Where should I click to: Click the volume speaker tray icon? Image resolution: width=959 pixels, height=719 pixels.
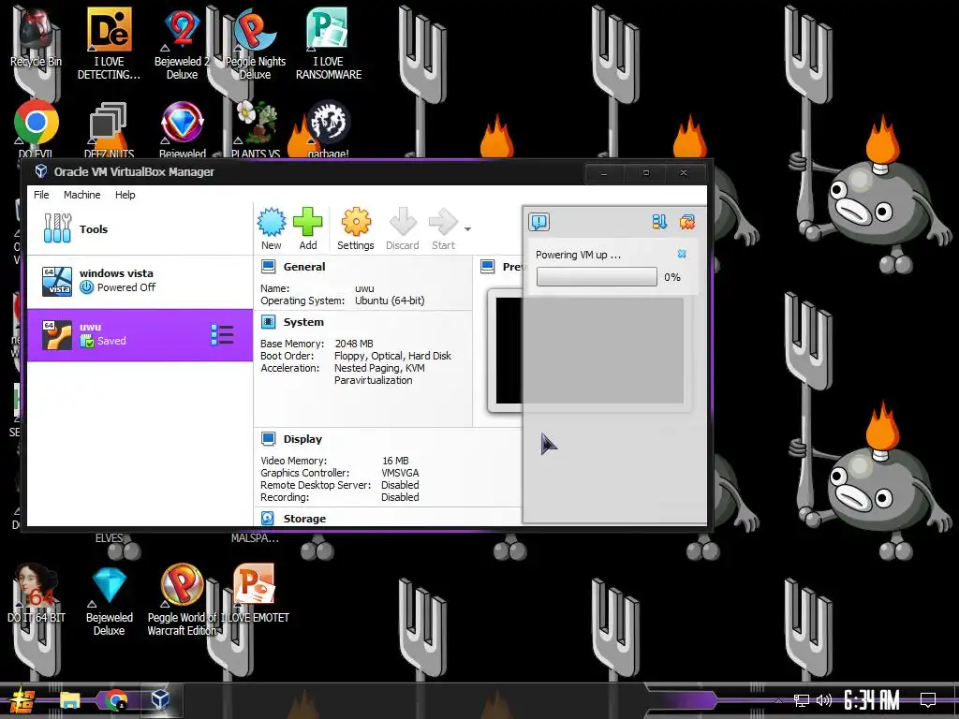click(824, 700)
